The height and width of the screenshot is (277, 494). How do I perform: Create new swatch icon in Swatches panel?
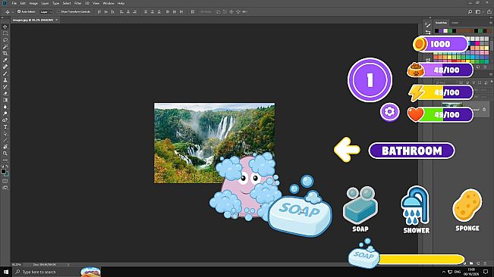478,67
